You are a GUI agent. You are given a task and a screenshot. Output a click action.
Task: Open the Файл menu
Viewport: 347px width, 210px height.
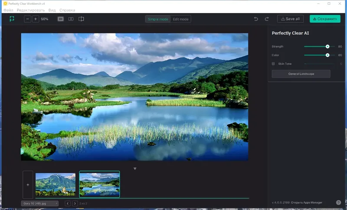pyautogui.click(x=8, y=10)
